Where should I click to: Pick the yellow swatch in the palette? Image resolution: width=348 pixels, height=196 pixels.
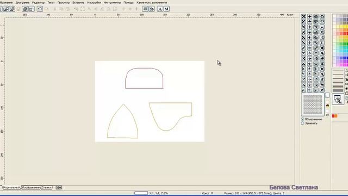pyautogui.click(x=345, y=27)
